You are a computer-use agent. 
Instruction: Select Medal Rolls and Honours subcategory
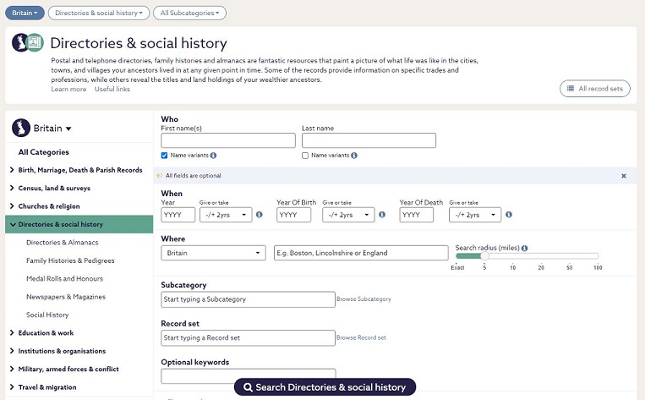click(64, 278)
